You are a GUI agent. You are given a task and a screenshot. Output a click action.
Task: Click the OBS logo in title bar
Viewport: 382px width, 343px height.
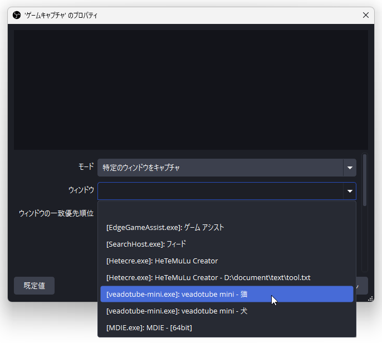pyautogui.click(x=16, y=15)
